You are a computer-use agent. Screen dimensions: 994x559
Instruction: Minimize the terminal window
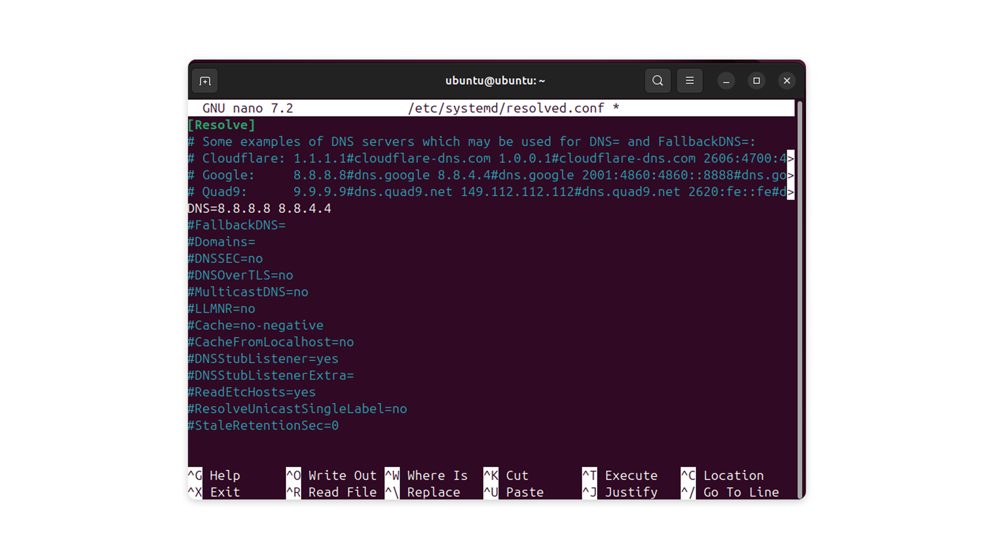(726, 81)
